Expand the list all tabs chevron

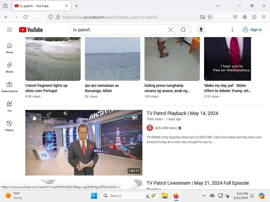(x=218, y=6)
